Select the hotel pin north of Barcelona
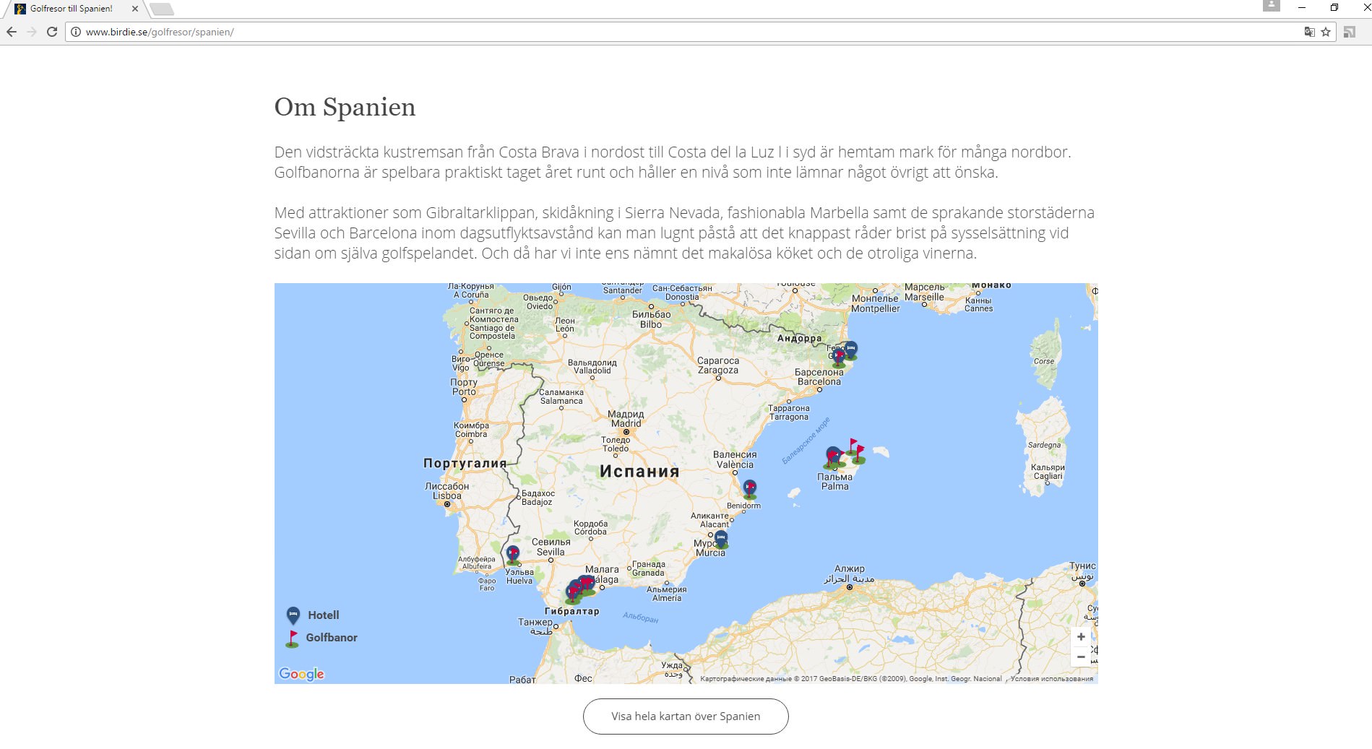 851,350
